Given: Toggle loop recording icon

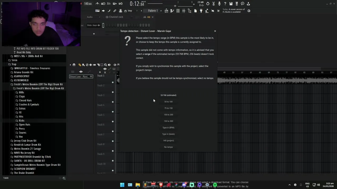Looking at the screenshot, I should coord(121,4).
